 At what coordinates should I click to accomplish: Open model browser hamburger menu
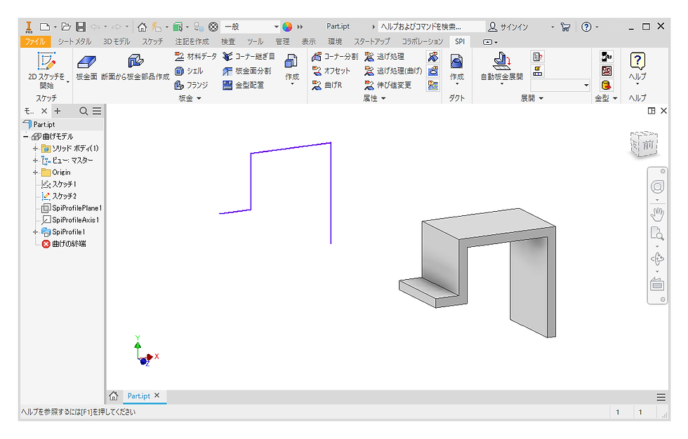(97, 111)
